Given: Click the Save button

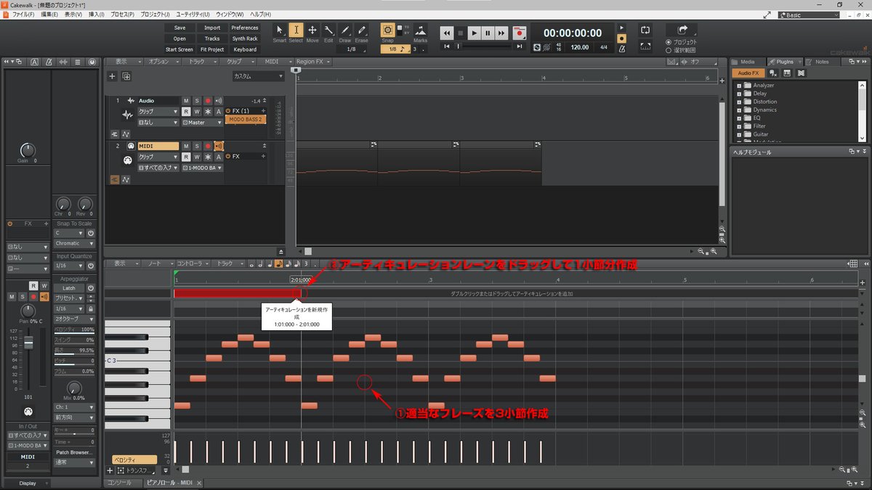Looking at the screenshot, I should [179, 28].
